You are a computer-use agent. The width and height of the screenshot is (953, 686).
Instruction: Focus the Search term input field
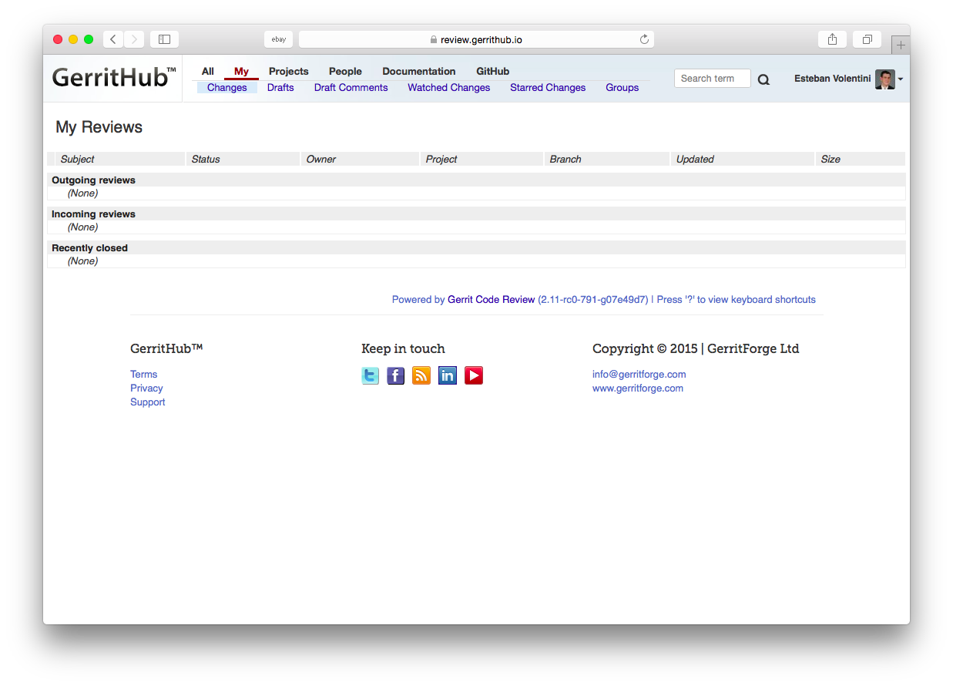713,78
